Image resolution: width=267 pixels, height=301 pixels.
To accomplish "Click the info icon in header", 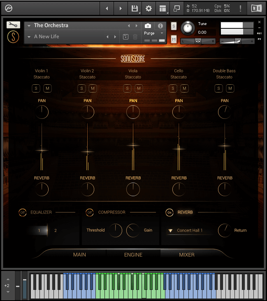I will [x=160, y=26].
